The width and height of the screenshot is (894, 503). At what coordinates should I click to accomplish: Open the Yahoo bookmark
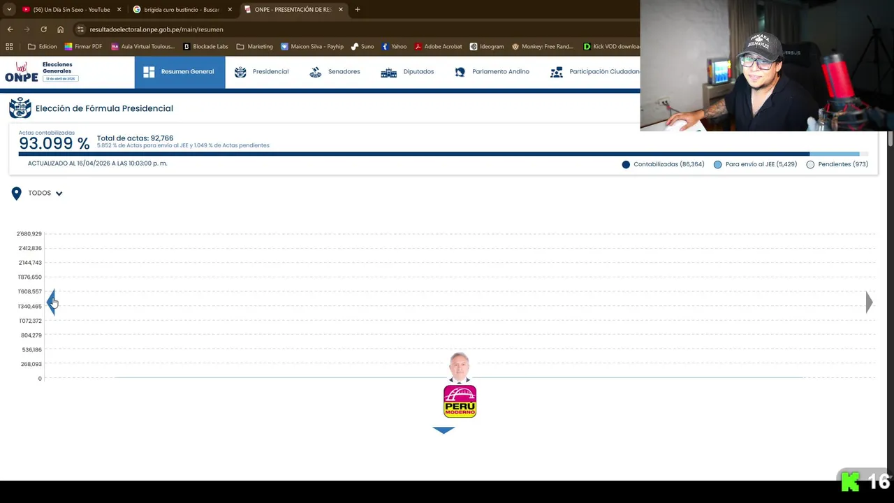point(394,47)
